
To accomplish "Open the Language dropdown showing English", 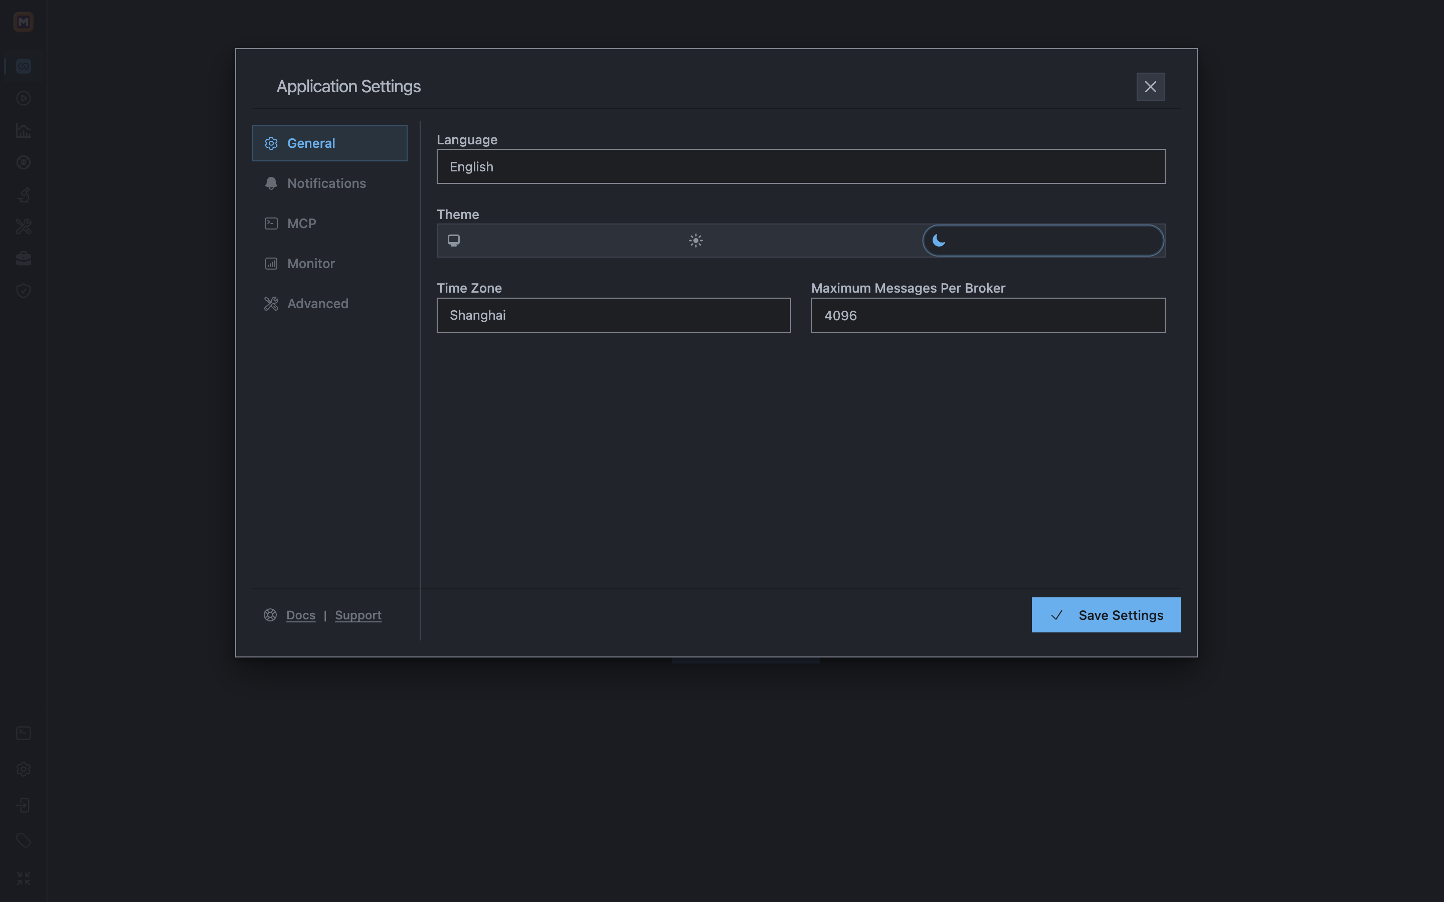I will [801, 166].
